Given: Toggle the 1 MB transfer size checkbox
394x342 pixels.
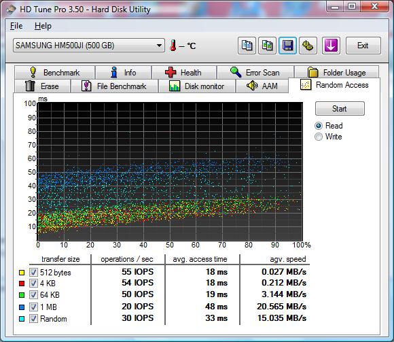Looking at the screenshot, I should tap(33, 307).
